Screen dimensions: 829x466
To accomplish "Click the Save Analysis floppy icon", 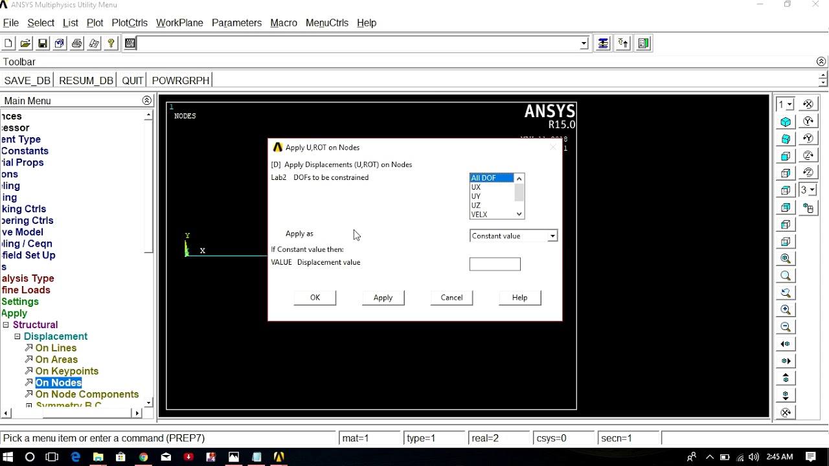I will [x=43, y=43].
